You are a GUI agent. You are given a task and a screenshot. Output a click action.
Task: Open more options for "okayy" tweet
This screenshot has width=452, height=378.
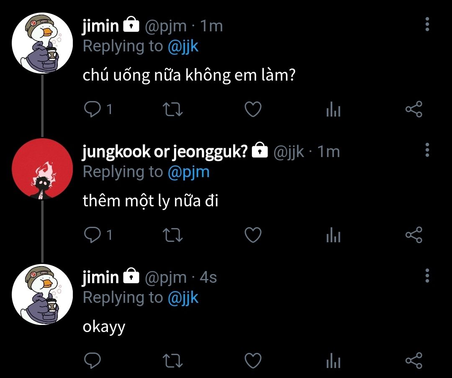point(427,276)
